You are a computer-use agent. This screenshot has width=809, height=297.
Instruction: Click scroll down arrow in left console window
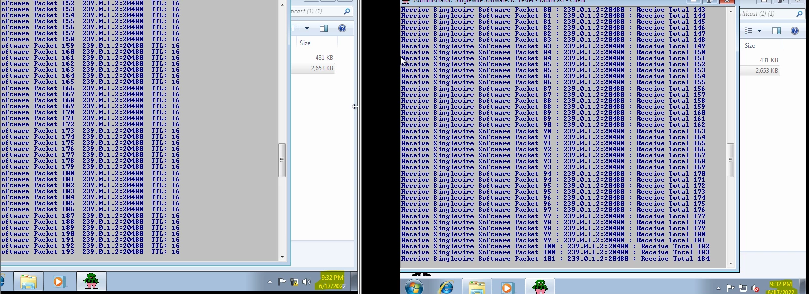tap(283, 257)
